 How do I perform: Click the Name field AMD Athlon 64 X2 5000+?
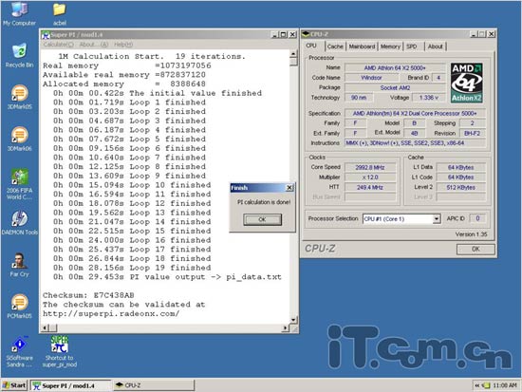(395, 67)
